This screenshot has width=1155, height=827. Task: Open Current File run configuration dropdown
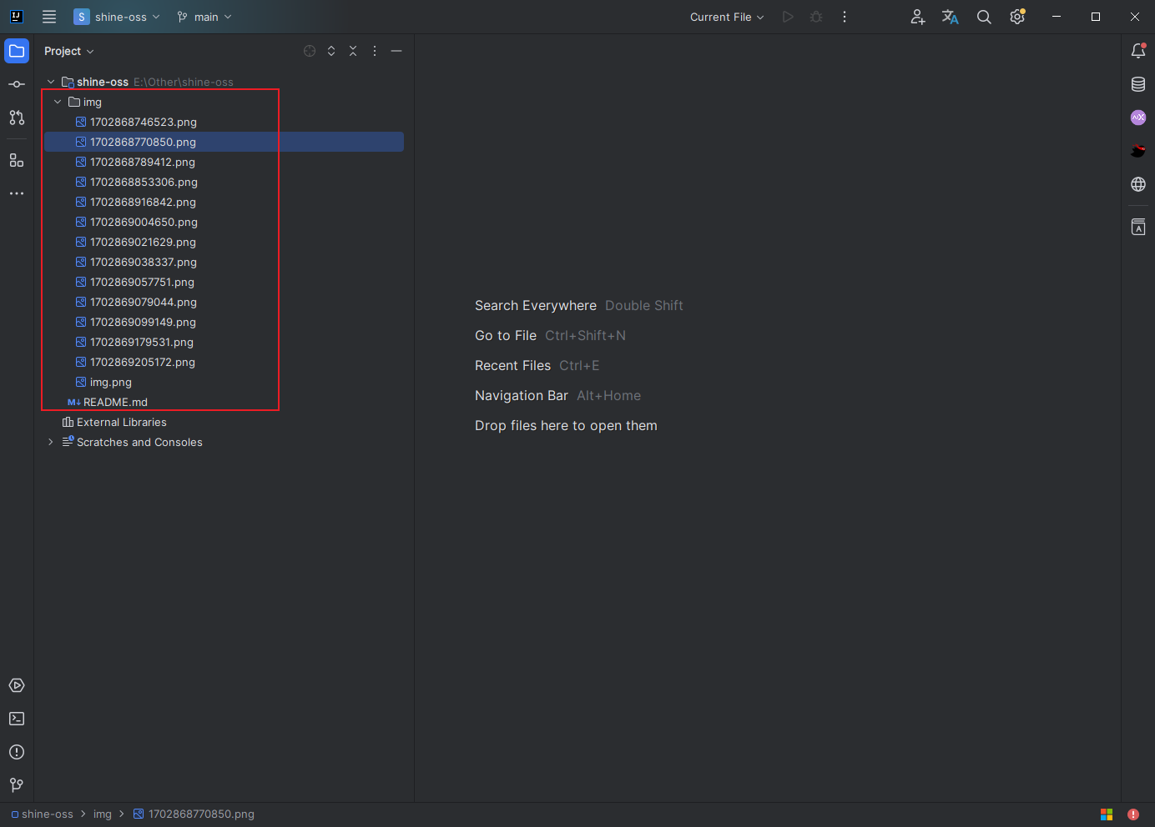tap(726, 17)
